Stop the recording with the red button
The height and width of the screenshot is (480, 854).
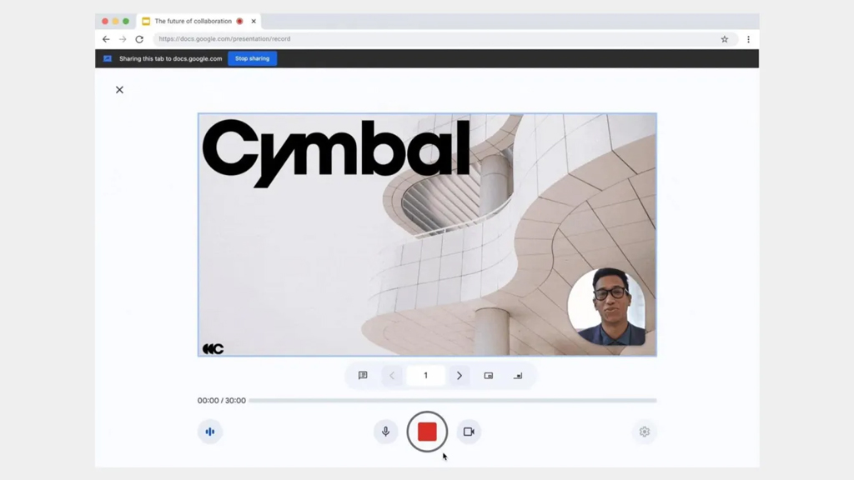point(427,432)
